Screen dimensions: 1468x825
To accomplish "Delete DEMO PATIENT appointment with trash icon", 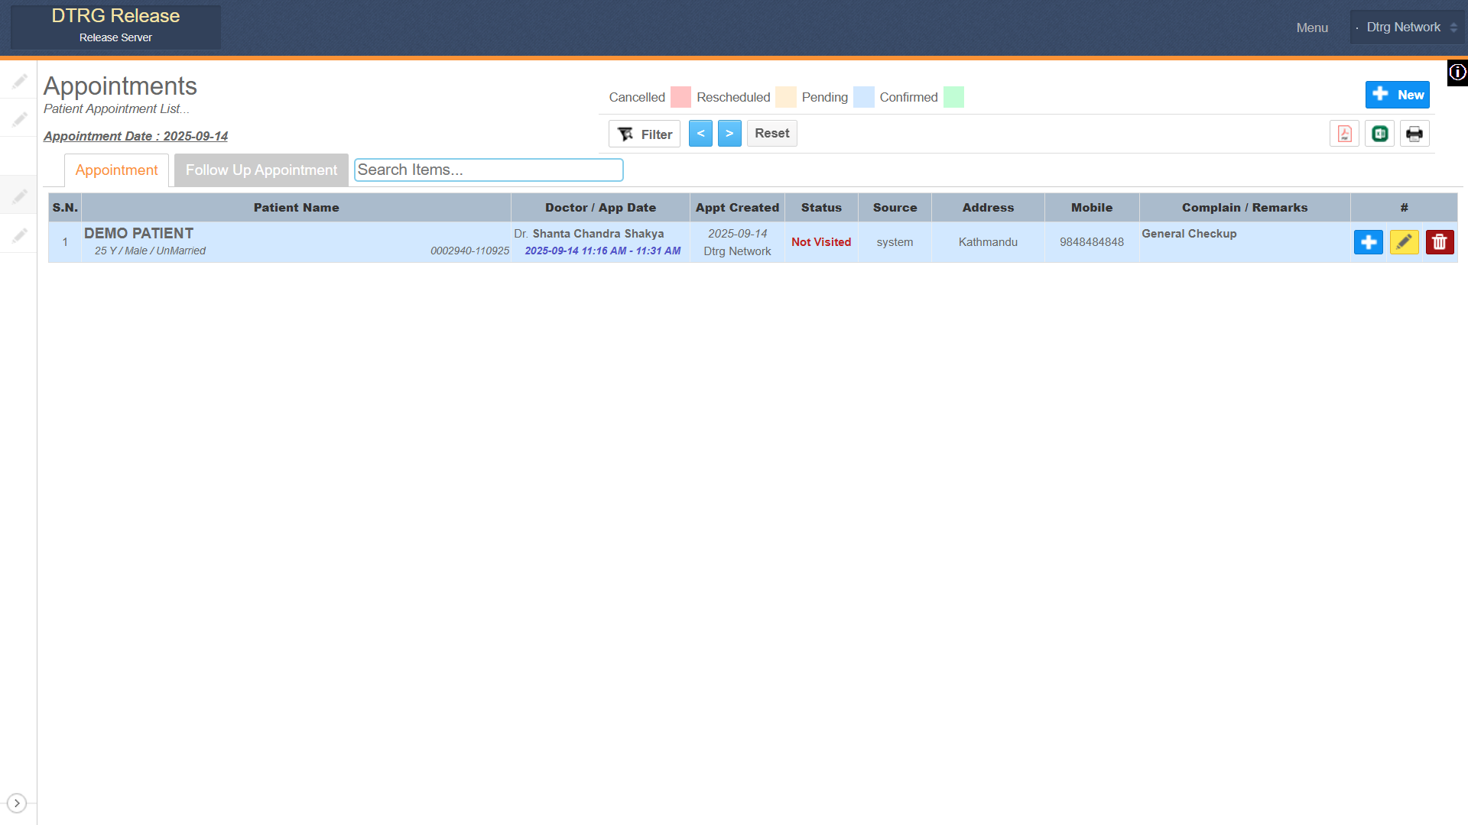I will click(x=1439, y=242).
